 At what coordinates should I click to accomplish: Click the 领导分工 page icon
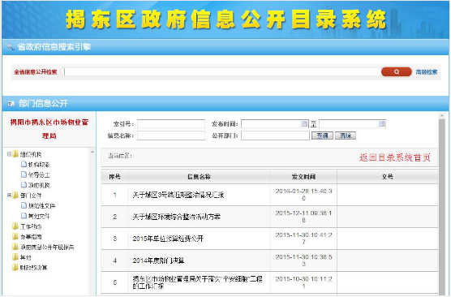coord(24,174)
